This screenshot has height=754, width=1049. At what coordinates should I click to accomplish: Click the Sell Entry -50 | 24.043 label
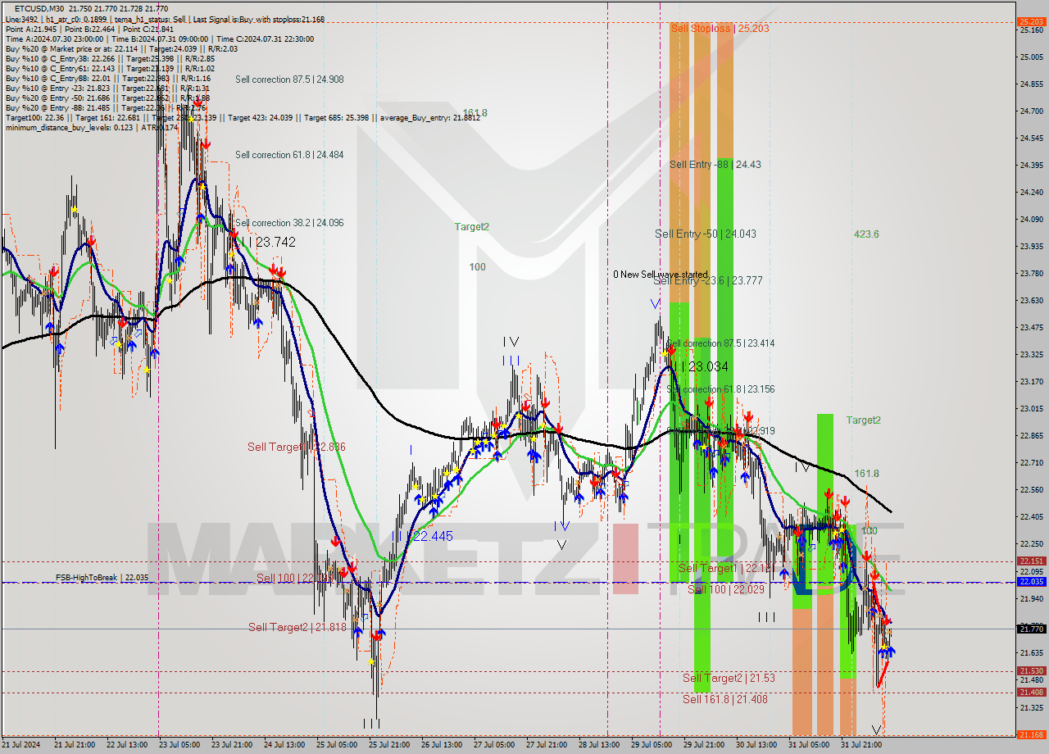click(706, 234)
